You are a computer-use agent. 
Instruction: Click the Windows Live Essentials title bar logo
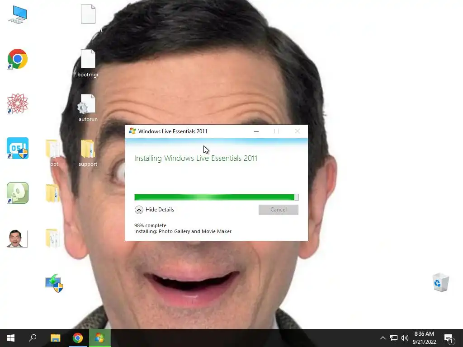132,131
